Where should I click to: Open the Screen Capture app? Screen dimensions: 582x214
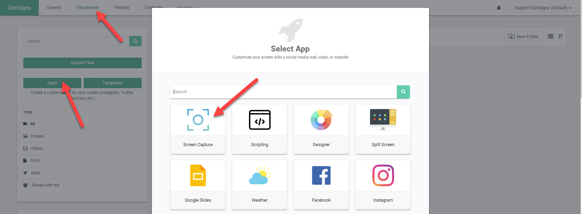[198, 129]
